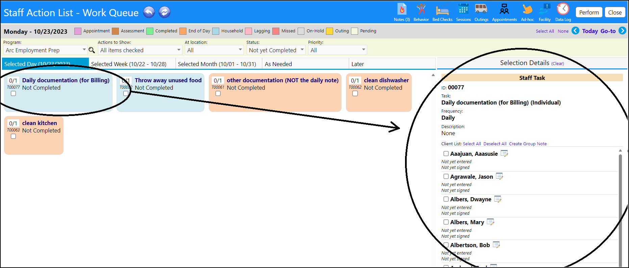This screenshot has width=629, height=268.
Task: Click Select All link in header bar
Action: (x=545, y=31)
